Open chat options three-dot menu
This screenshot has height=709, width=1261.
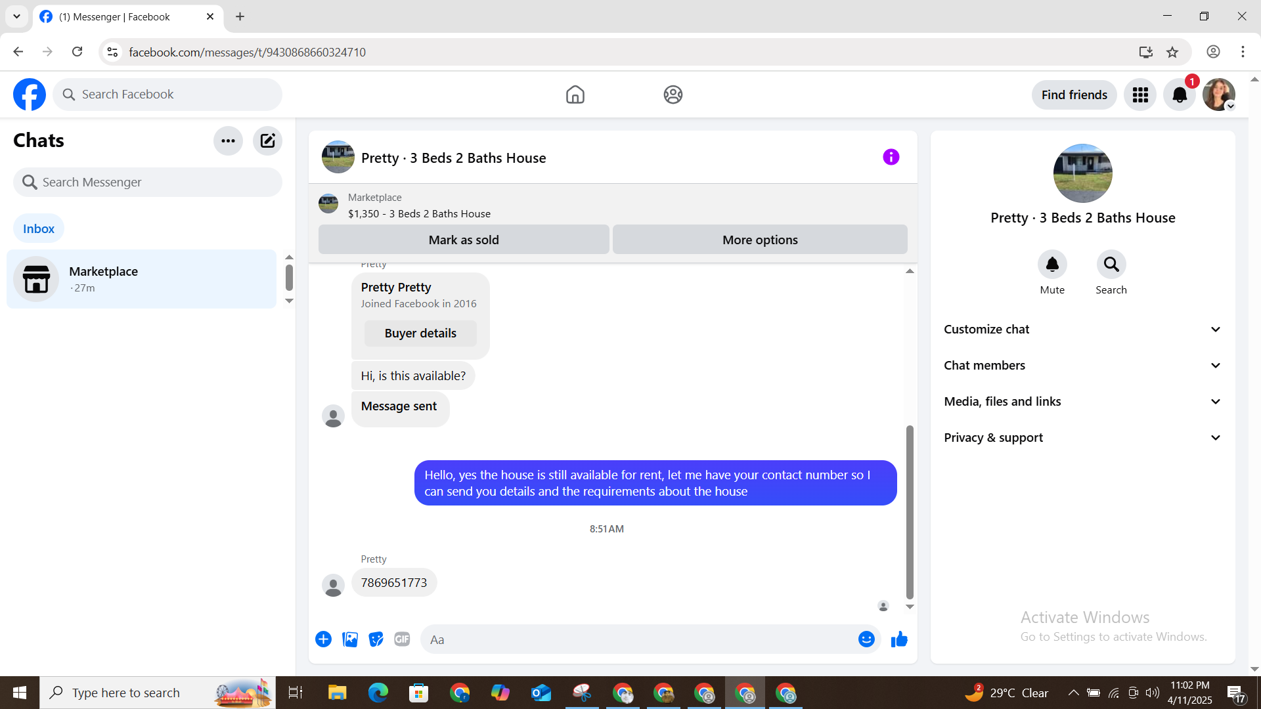pos(228,140)
